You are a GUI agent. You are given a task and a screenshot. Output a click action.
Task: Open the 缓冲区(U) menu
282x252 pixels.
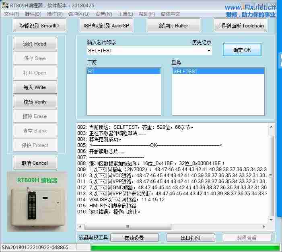pyautogui.click(x=78, y=14)
